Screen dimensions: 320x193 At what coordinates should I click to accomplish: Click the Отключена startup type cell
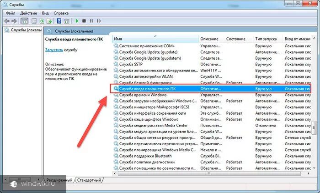265,125
